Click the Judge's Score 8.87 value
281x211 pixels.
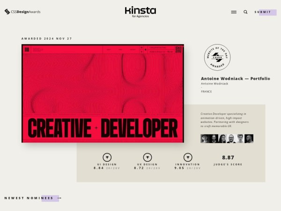[228, 158]
